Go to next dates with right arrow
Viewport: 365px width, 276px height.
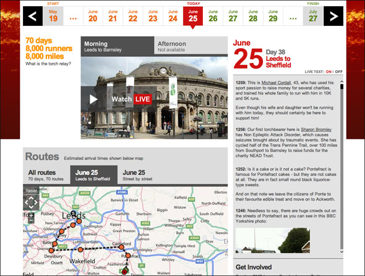(333, 16)
